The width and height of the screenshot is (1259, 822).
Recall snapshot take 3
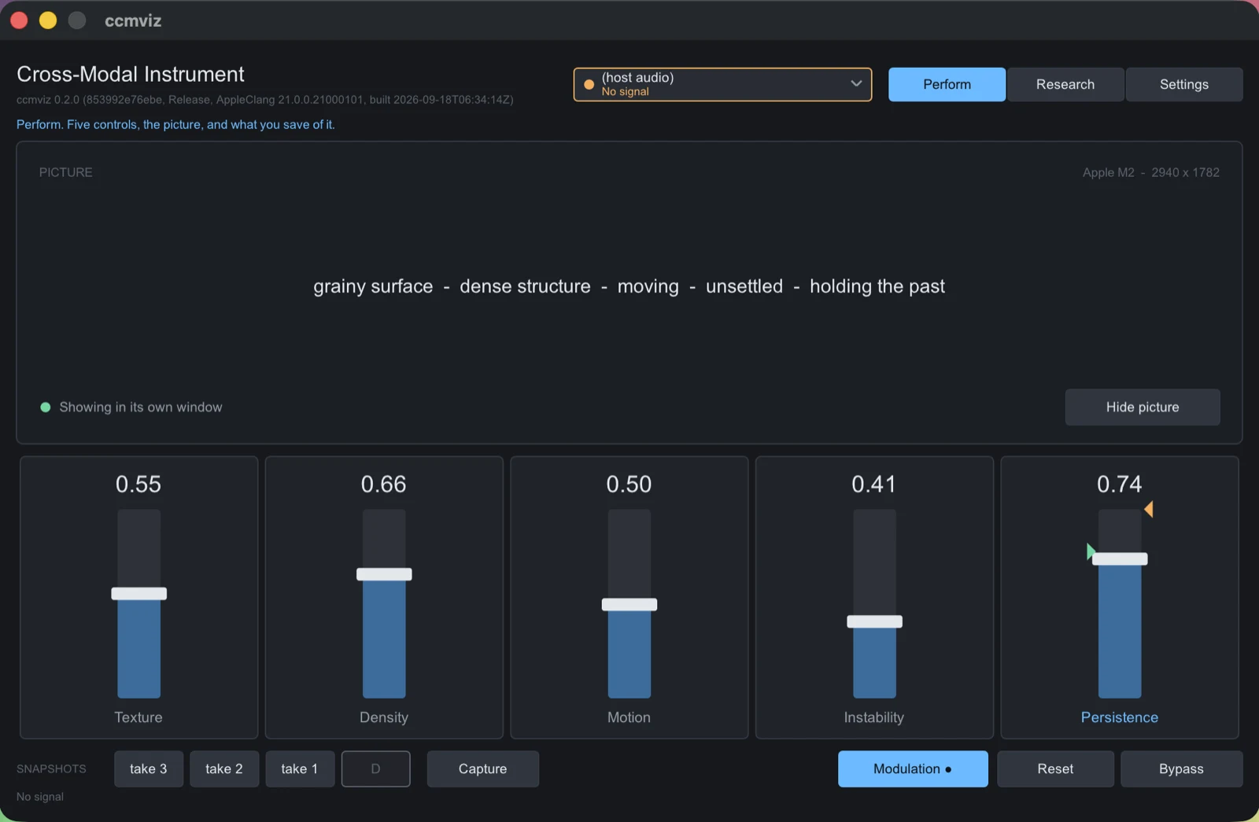(148, 769)
